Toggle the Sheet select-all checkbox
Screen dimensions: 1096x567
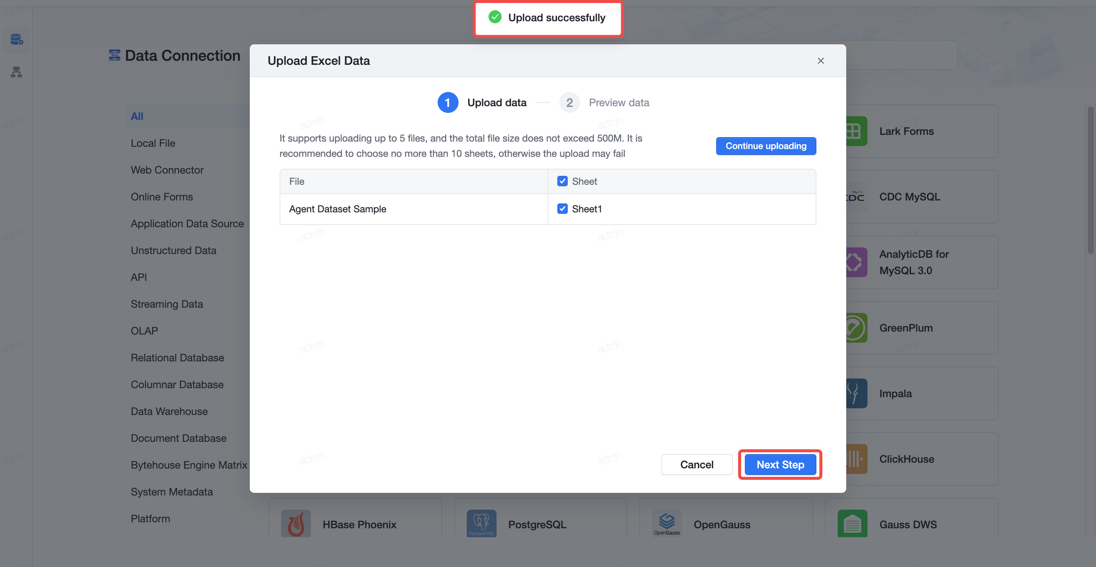pos(562,181)
